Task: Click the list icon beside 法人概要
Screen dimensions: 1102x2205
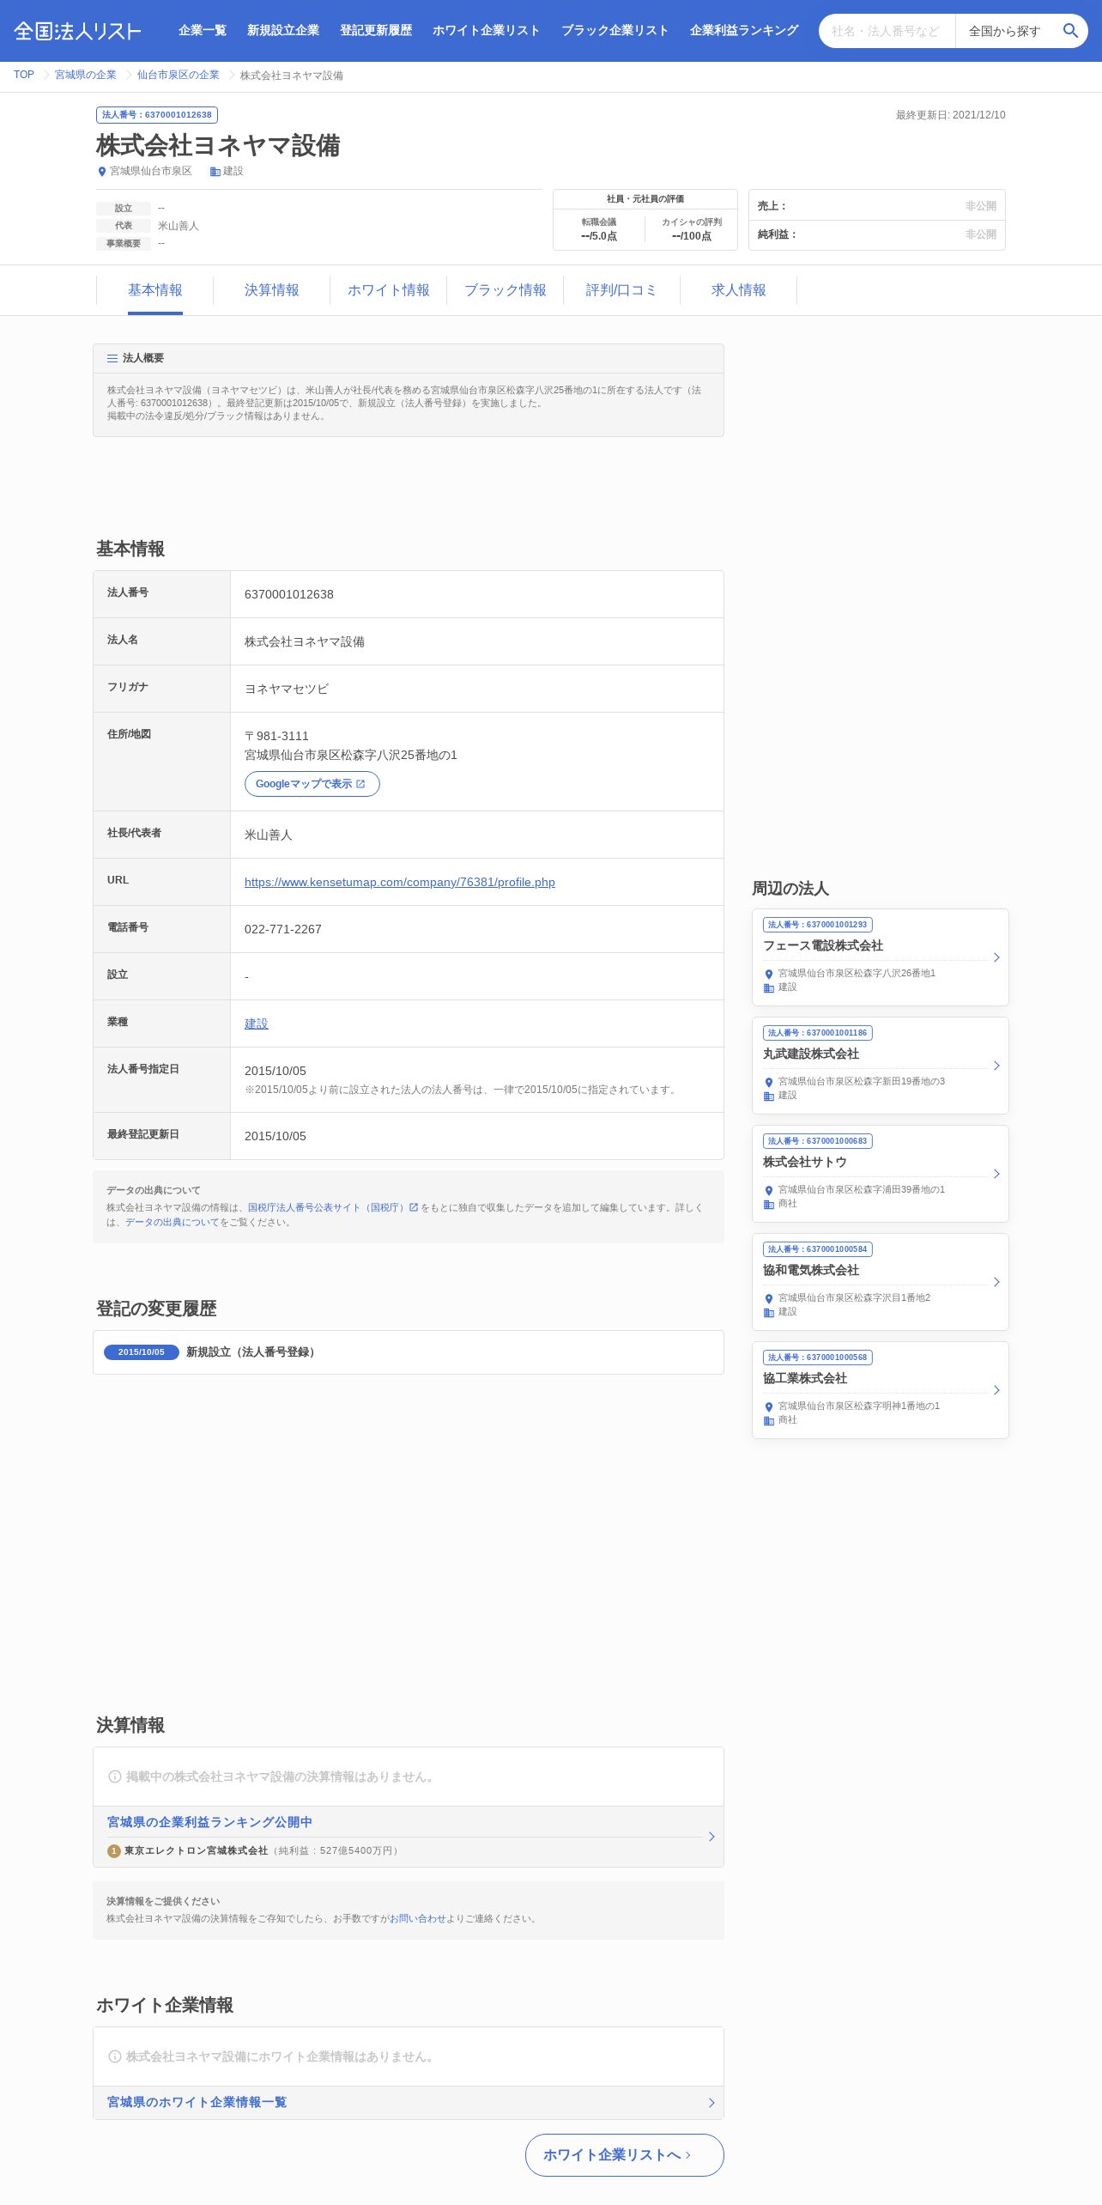Action: 112,358
